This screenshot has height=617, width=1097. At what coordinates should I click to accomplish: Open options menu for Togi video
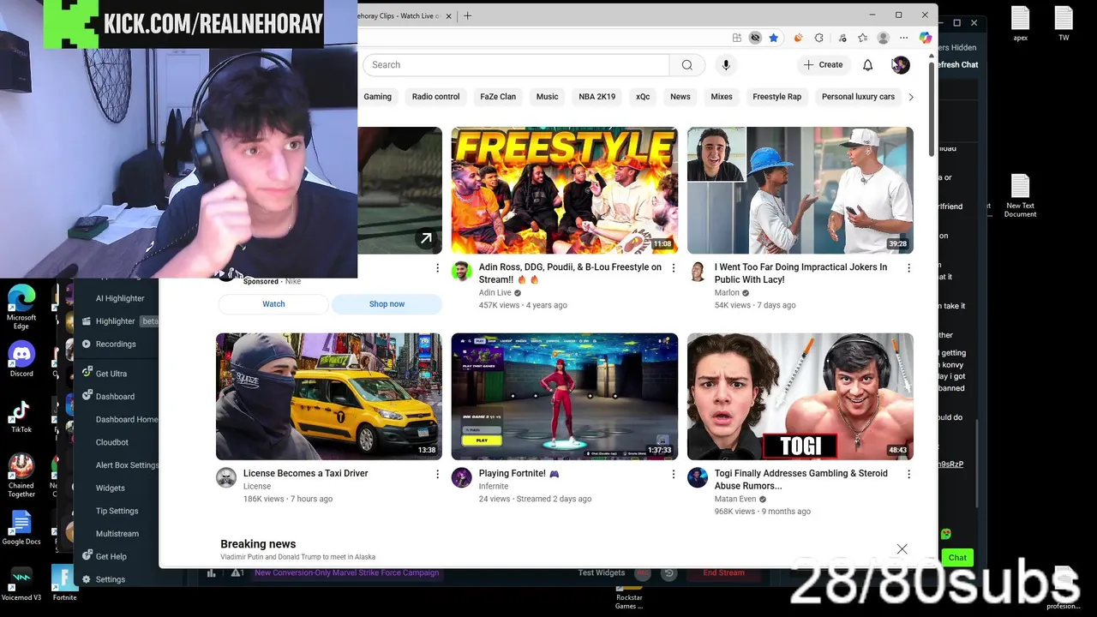(908, 474)
